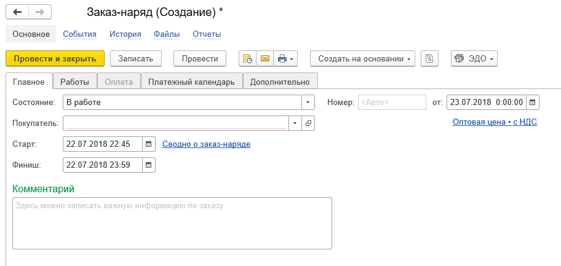561x266 pixels.
Task: Open the Платежный календарь tab
Action: (x=191, y=81)
